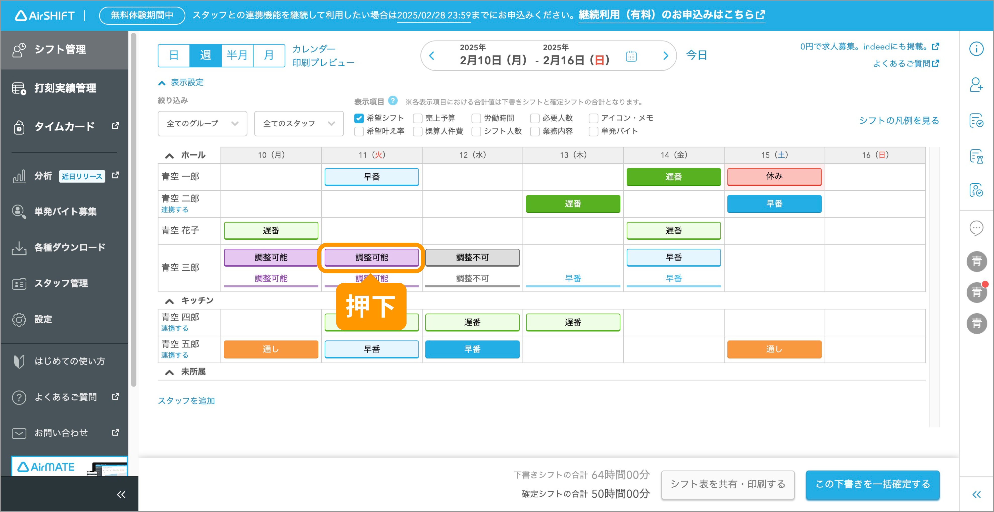This screenshot has height=512, width=994.
Task: Enable the シフト人数 checkbox
Action: pyautogui.click(x=476, y=131)
